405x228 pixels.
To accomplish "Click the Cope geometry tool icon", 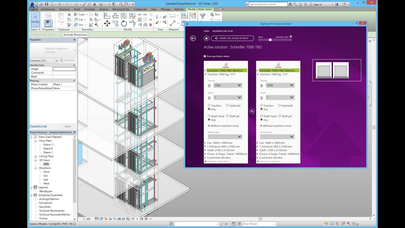I will pyautogui.click(x=76, y=15).
